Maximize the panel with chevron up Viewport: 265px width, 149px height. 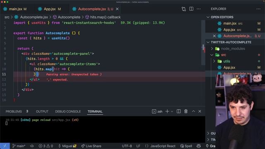tap(193, 111)
